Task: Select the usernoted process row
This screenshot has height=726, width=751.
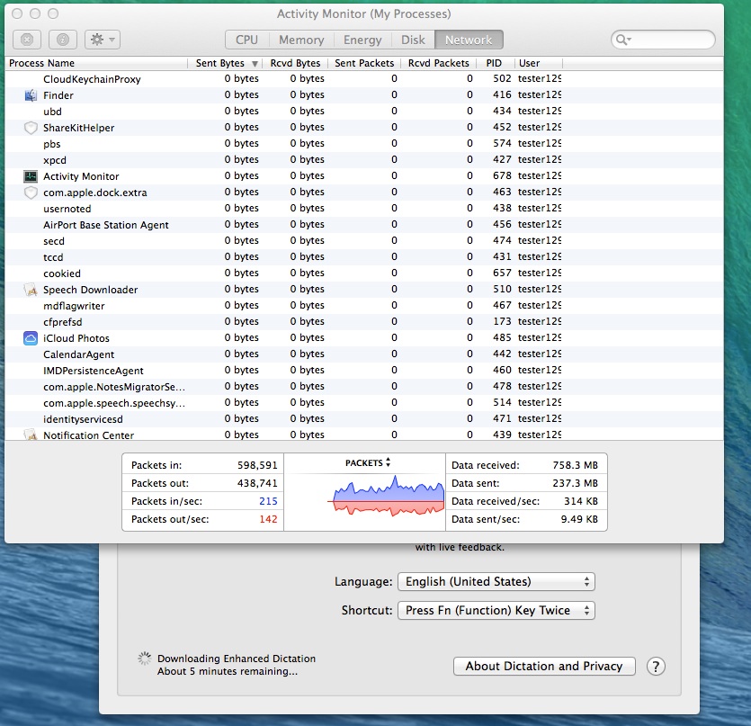Action: pos(364,209)
